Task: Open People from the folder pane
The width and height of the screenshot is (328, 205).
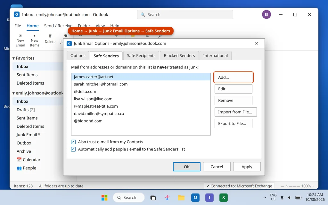Action: tap(26, 168)
